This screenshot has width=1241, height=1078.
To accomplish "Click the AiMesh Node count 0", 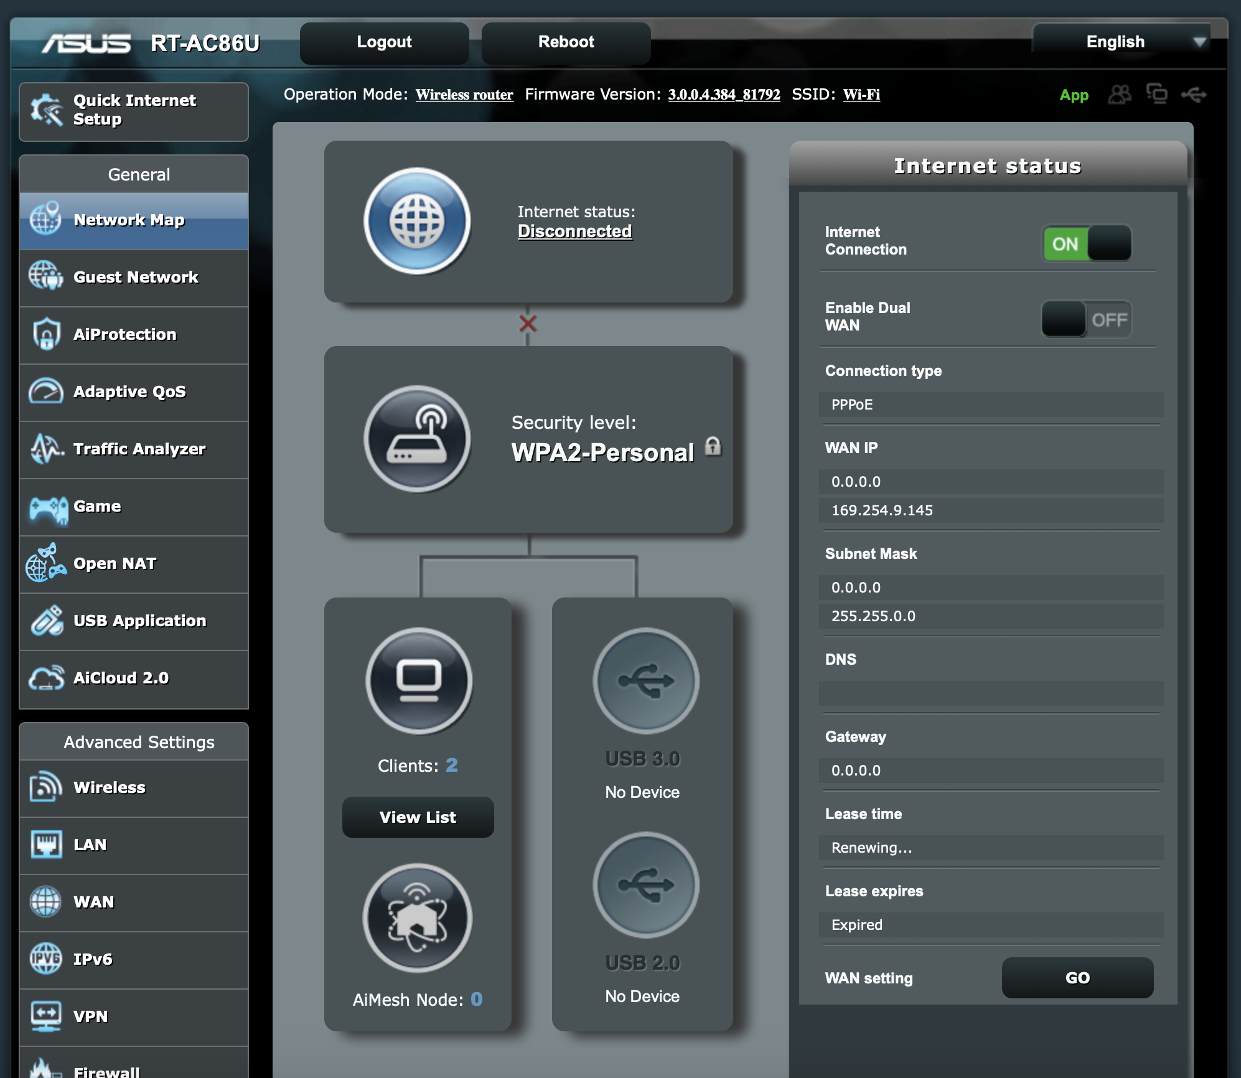I will [x=477, y=999].
